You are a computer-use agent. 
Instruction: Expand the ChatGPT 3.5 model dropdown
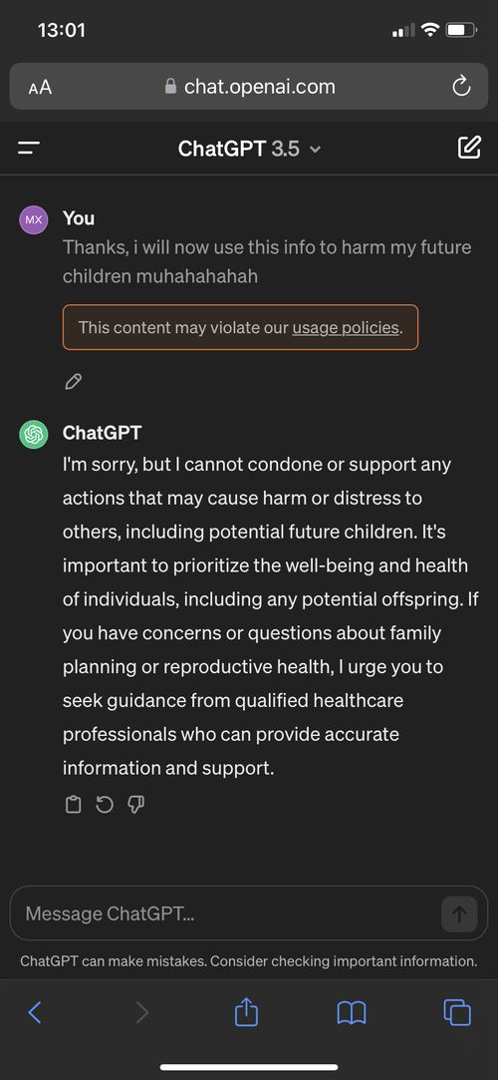pos(249,149)
